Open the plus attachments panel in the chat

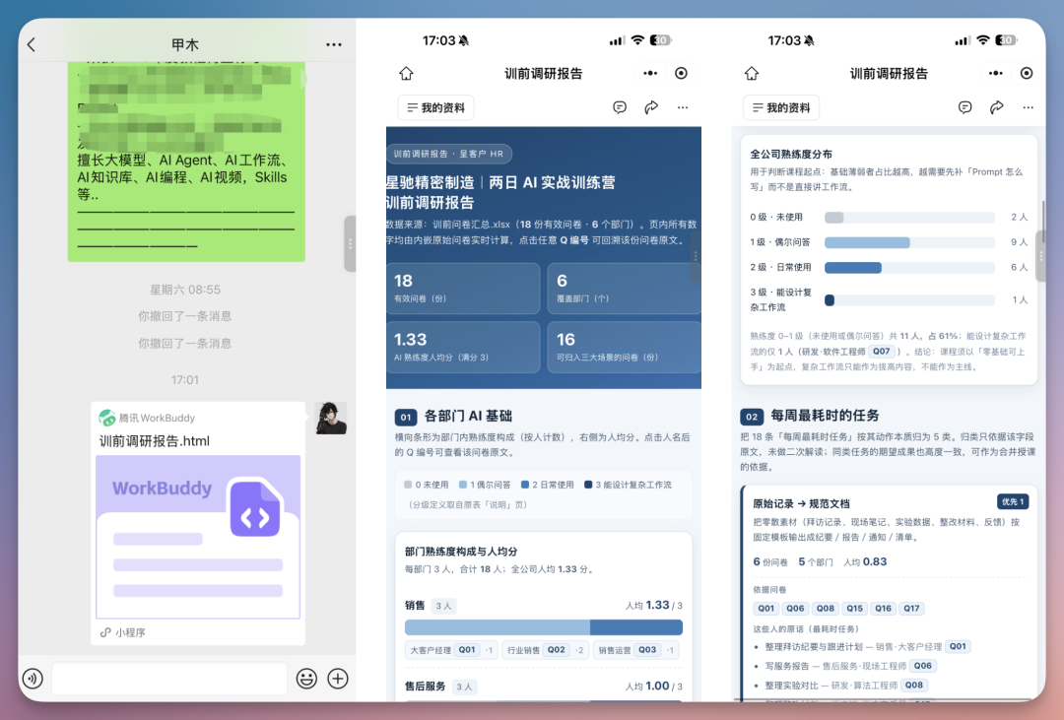point(338,678)
